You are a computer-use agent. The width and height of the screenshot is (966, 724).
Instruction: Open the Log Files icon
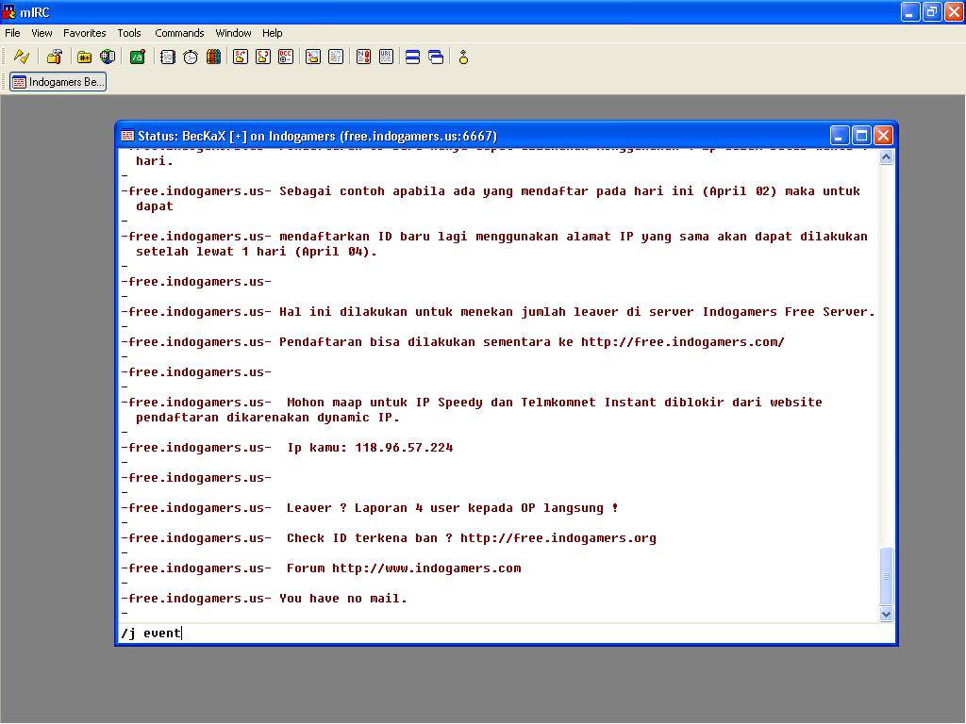pyautogui.click(x=336, y=58)
